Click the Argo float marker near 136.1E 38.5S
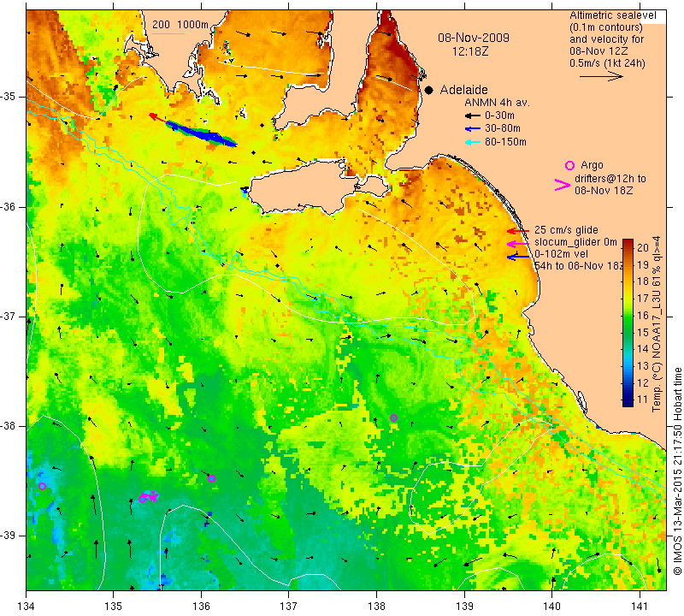 [211, 478]
